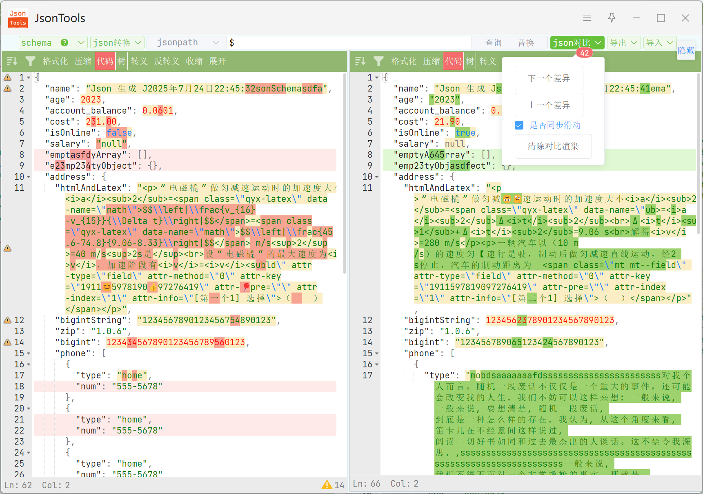Click 下一个差异 button
This screenshot has height=494, width=703.
549,78
